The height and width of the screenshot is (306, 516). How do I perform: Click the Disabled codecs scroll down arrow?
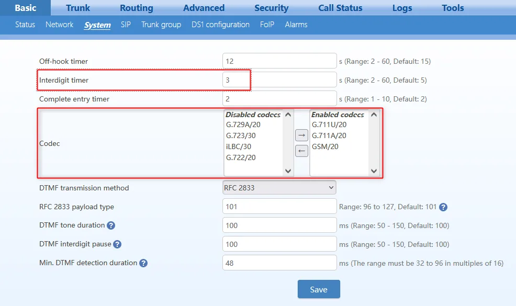[288, 171]
